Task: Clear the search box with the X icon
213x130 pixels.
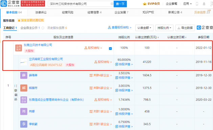Action: click(112, 4)
